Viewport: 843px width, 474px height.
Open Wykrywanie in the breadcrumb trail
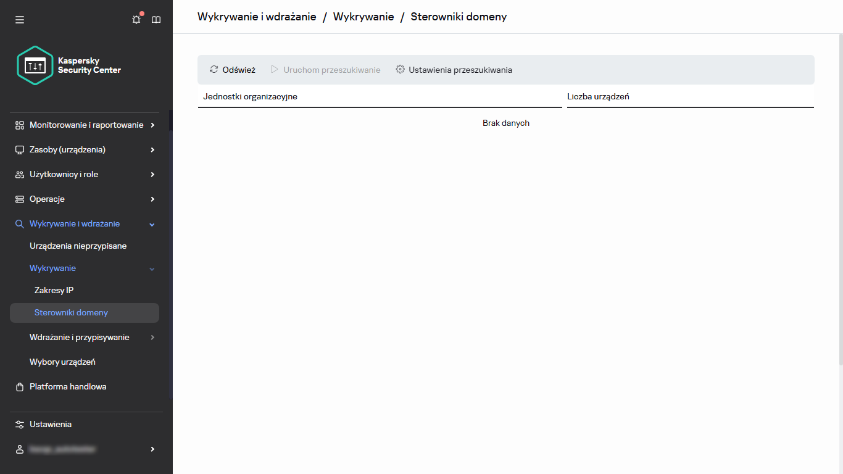click(363, 17)
